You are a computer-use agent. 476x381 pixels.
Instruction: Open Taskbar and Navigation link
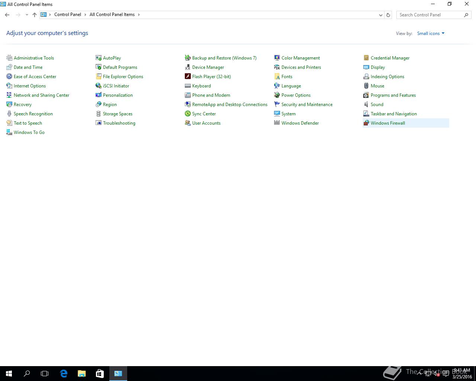coord(394,113)
